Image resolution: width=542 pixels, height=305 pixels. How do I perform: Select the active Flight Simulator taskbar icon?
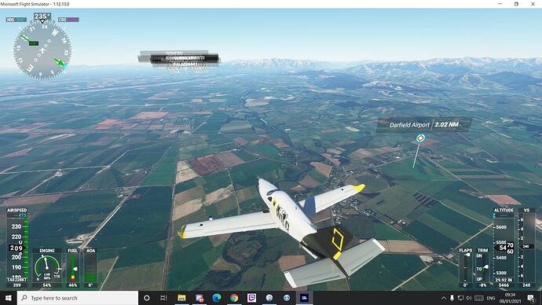point(304,298)
